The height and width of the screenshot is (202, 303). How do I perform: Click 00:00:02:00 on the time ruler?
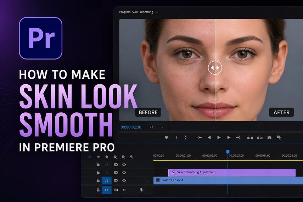pyautogui.click(x=210, y=156)
